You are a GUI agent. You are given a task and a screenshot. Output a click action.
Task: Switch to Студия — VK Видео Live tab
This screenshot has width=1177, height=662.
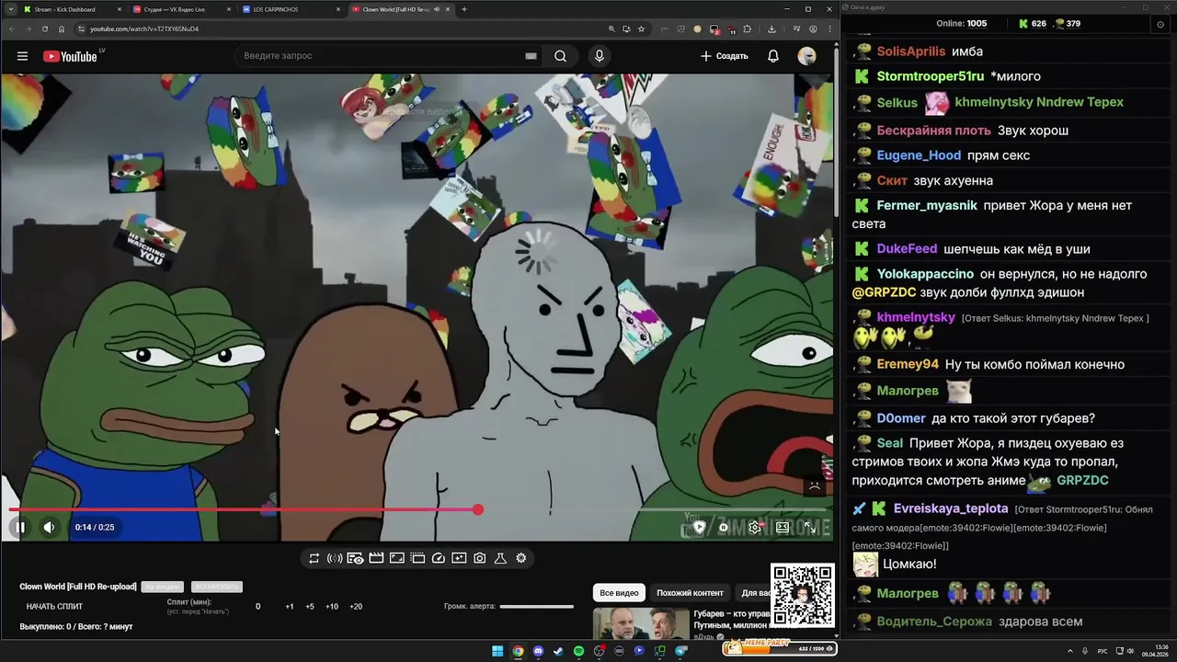181,9
